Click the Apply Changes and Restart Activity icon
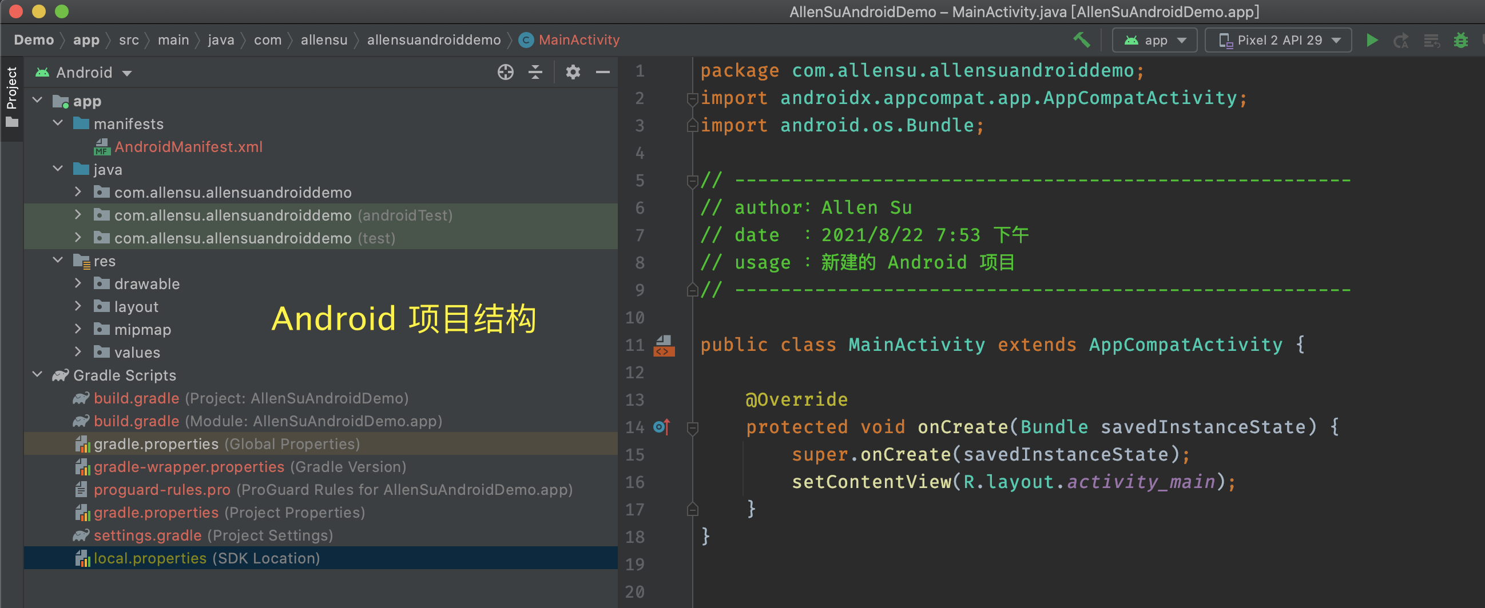 1401,41
